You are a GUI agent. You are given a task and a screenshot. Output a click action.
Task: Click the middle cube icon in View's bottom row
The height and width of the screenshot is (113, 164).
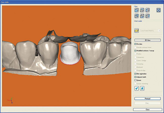142,16
